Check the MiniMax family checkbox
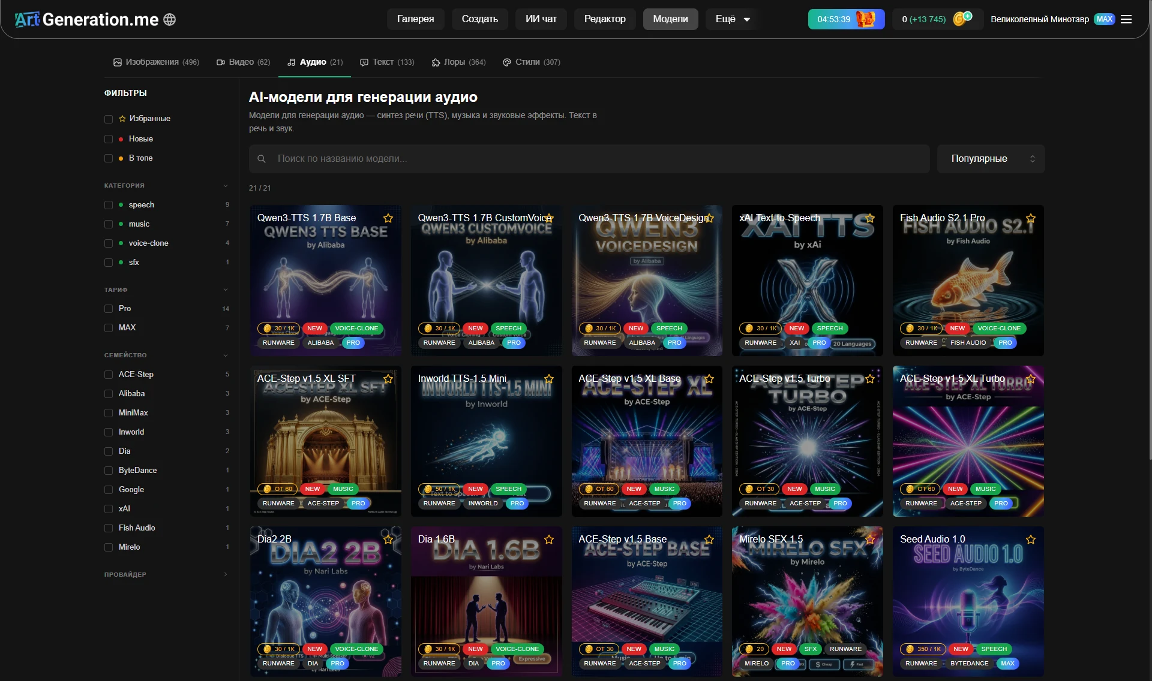The width and height of the screenshot is (1152, 681). click(x=109, y=413)
